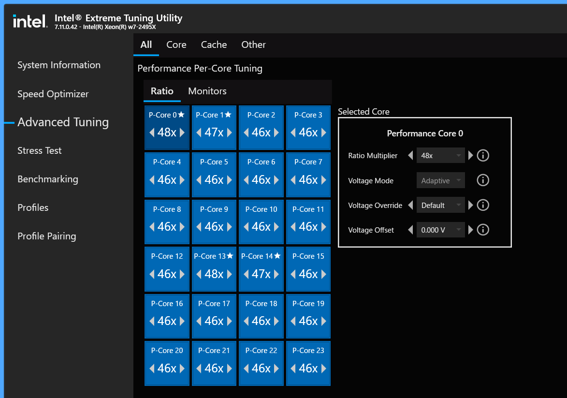Viewport: 567px width, 398px height.
Task: Open the Voltage Mode Adaptive dropdown
Action: 440,180
